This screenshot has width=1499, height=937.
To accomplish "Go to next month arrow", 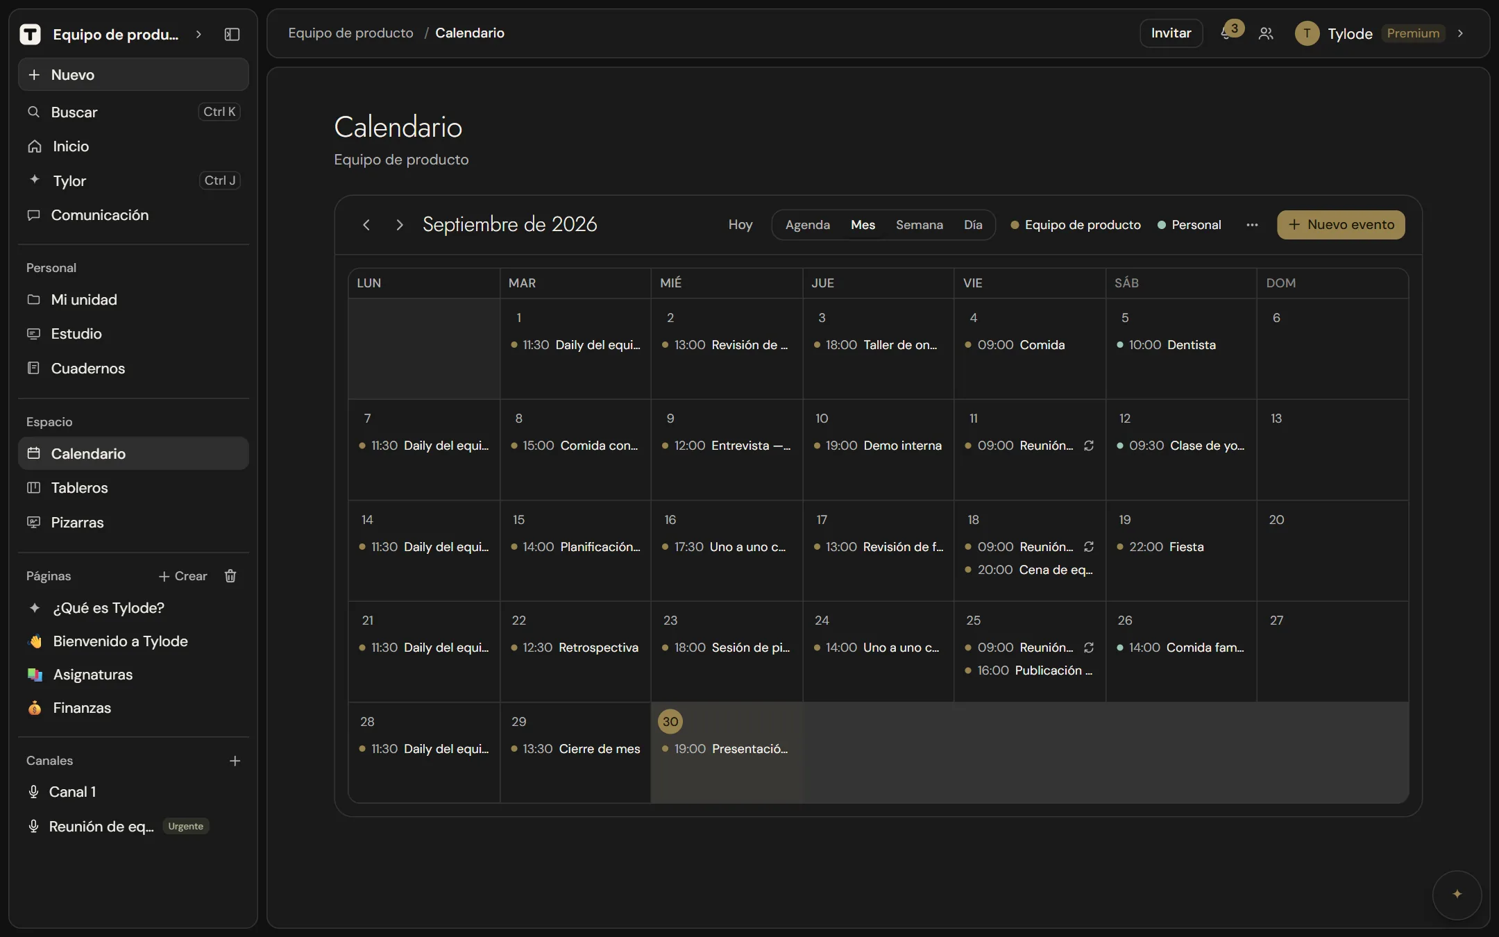I will tap(399, 225).
